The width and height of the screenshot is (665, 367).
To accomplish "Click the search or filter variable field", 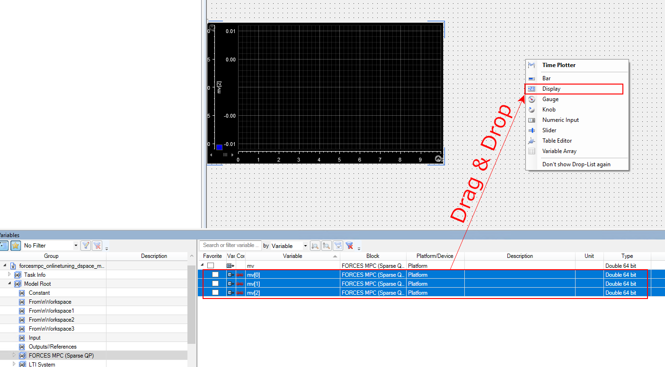I will click(x=231, y=246).
